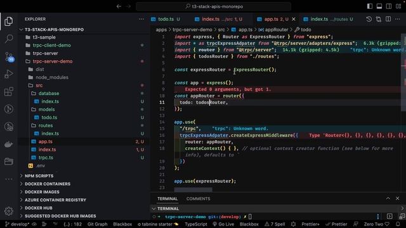Click Prettier+ status bar item
This screenshot has height=228, width=406.
click(310, 224)
